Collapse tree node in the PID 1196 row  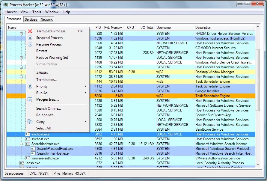(x=22, y=58)
